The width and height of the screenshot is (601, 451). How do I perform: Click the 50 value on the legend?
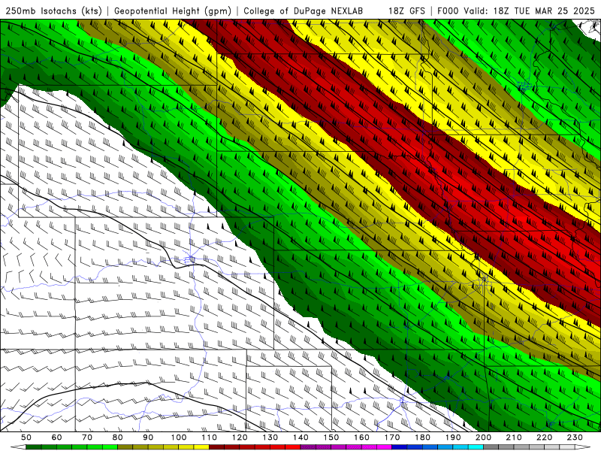coord(26,437)
